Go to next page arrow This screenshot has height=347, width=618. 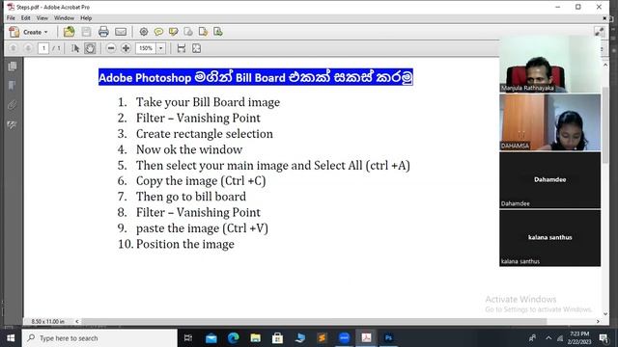pos(28,48)
